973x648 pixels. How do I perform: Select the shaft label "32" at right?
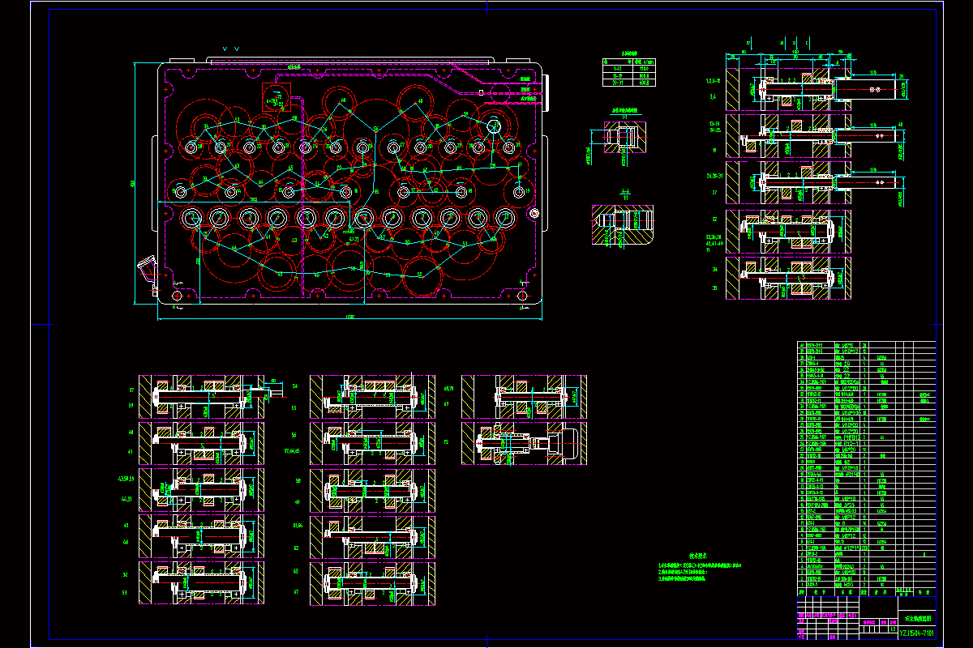[715, 219]
